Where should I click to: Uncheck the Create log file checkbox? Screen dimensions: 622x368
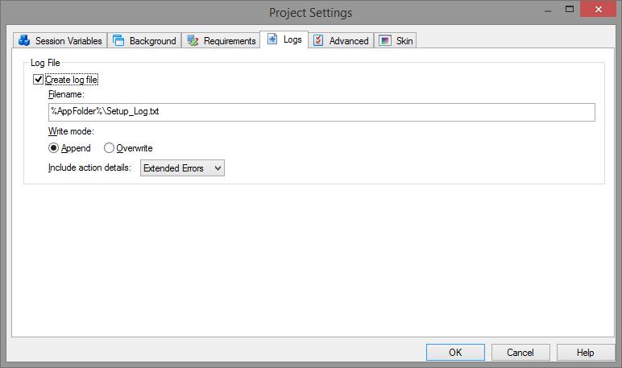coord(38,80)
